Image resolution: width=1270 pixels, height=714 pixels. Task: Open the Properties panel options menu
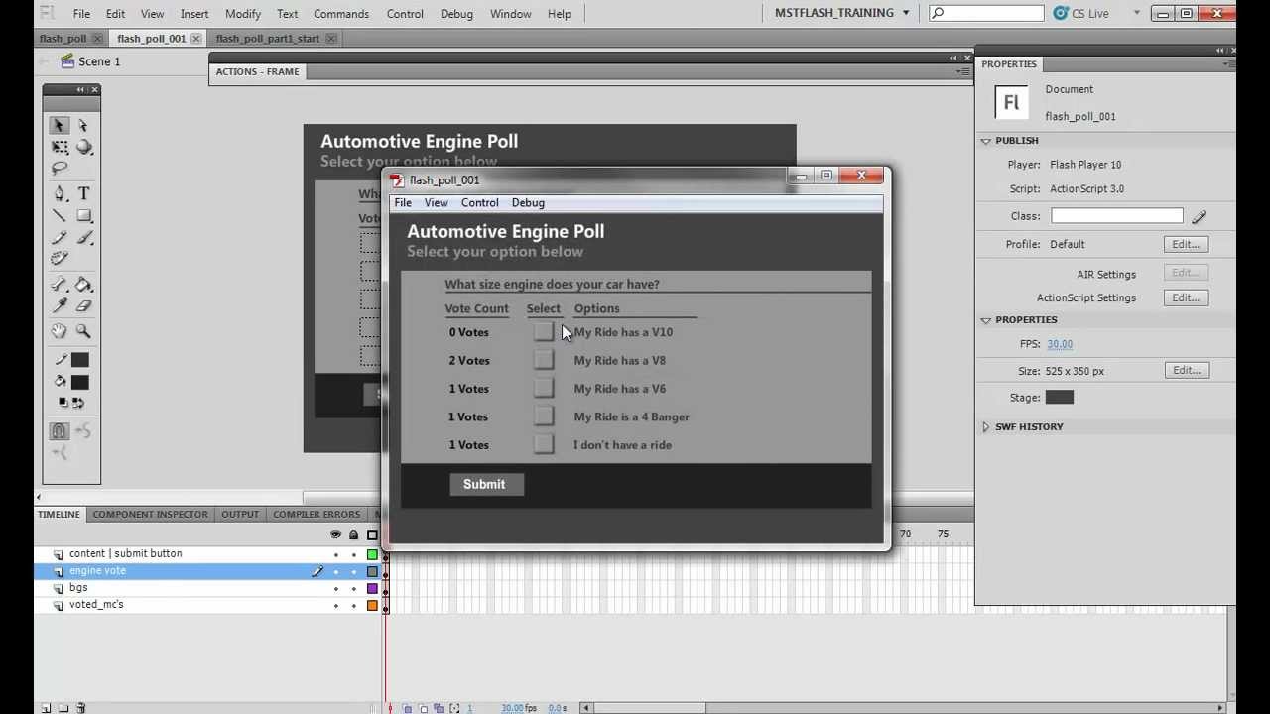pyautogui.click(x=1227, y=63)
